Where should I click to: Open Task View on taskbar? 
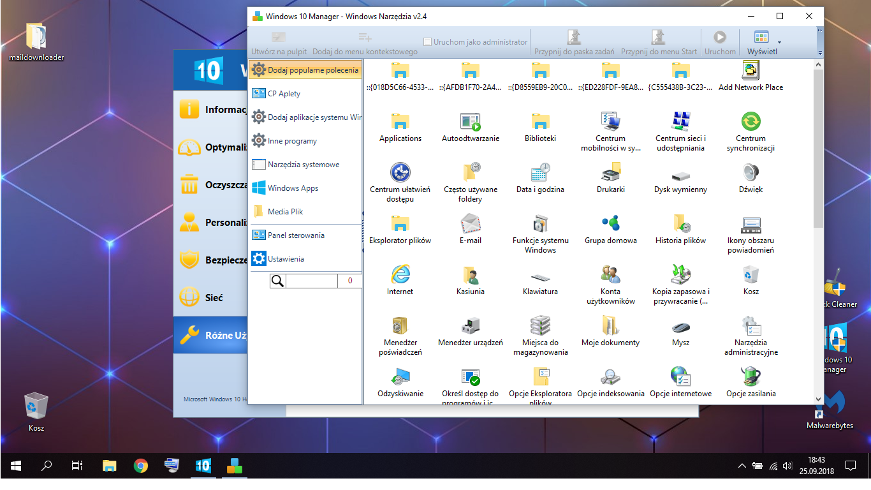click(77, 466)
